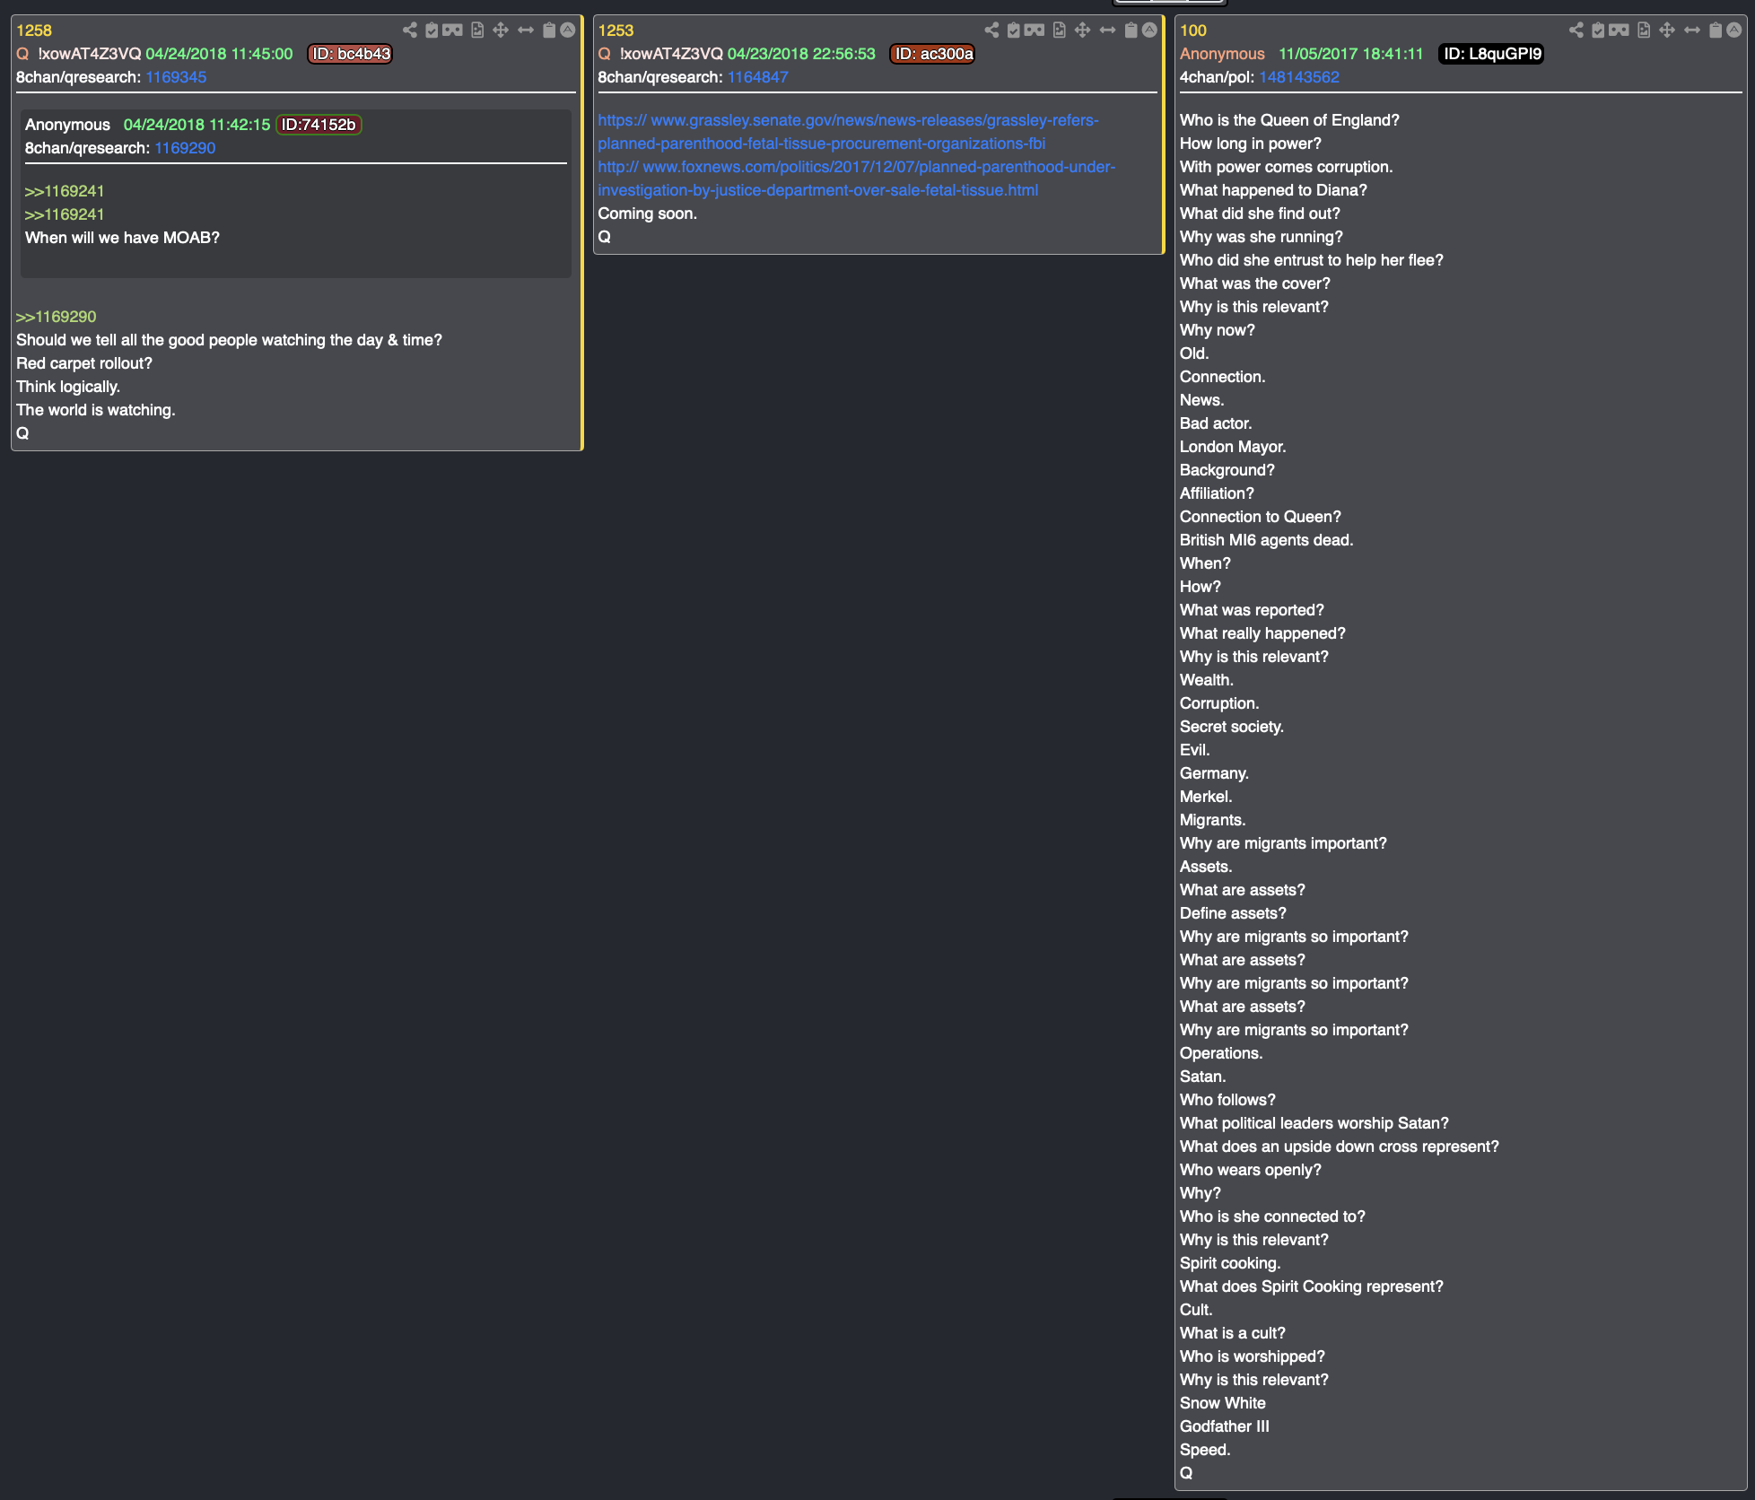Click the line 'Define assets?'

point(1233,913)
